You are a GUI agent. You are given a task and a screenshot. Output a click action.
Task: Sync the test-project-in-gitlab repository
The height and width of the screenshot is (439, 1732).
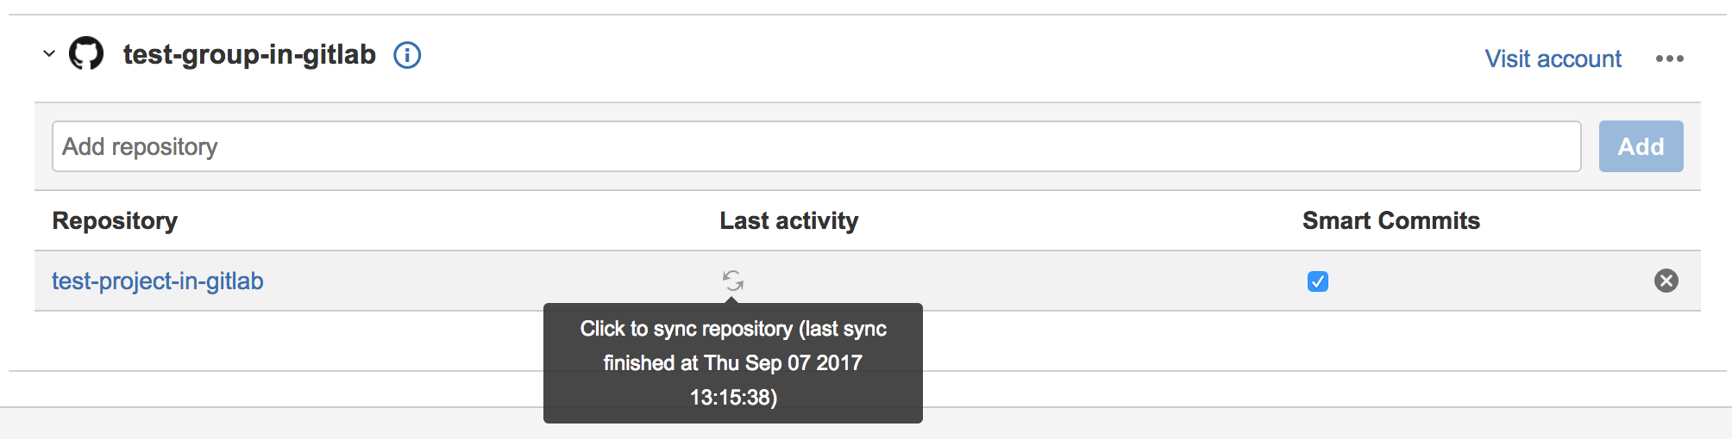pyautogui.click(x=732, y=281)
